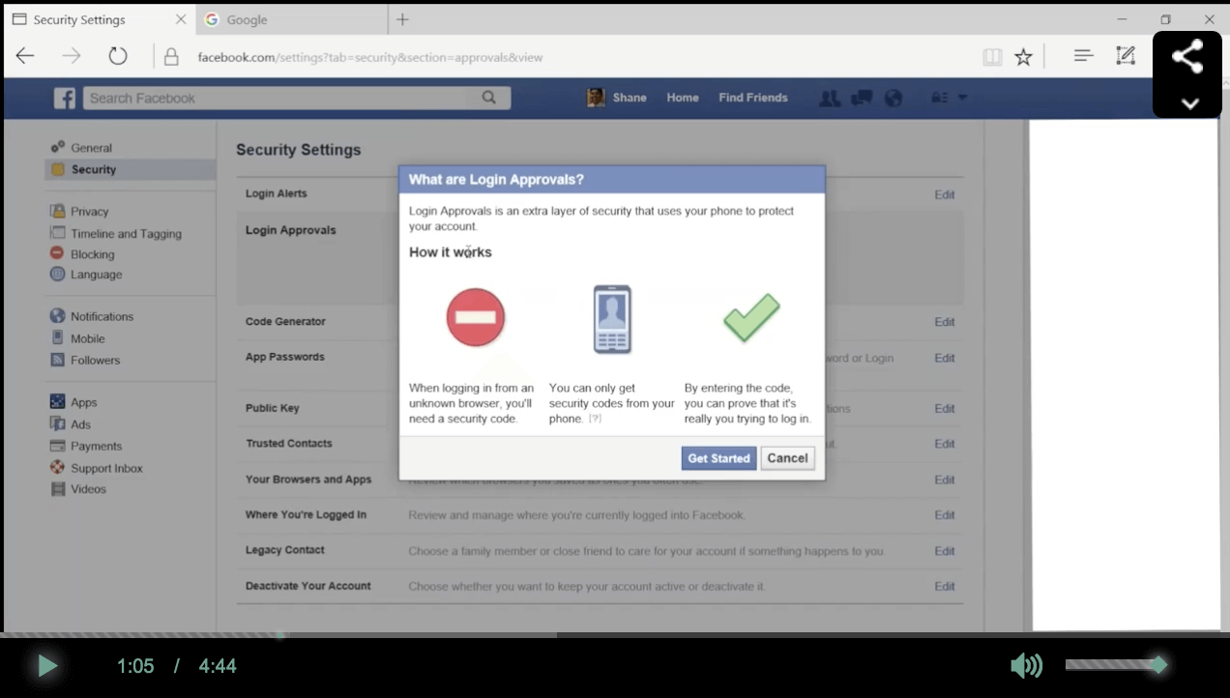Click the green checkmark illustration
Viewport: 1230px width, 698px height.
click(751, 317)
